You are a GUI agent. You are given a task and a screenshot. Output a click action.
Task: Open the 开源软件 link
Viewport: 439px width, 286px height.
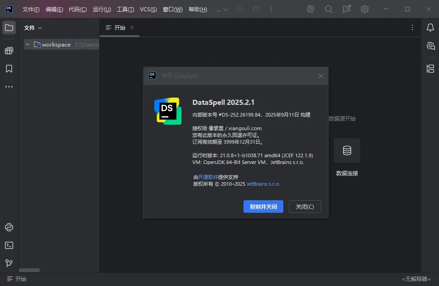point(208,177)
